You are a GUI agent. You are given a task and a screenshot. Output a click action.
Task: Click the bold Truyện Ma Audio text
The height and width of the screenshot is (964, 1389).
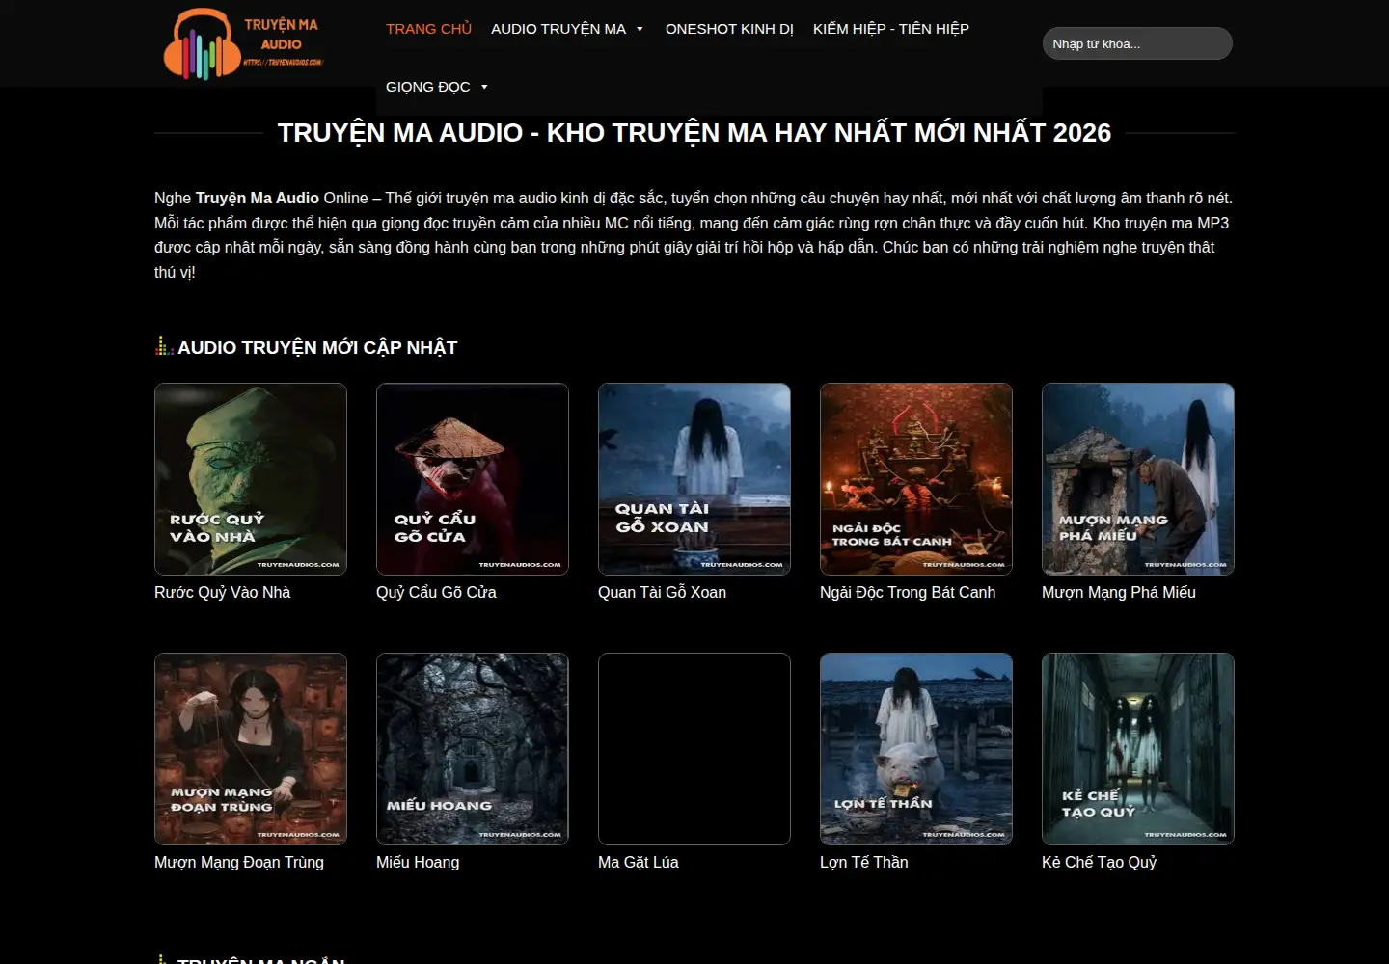tap(258, 198)
